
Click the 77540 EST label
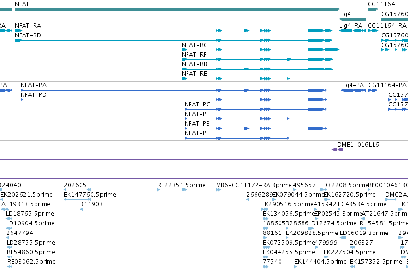(x=272, y=262)
